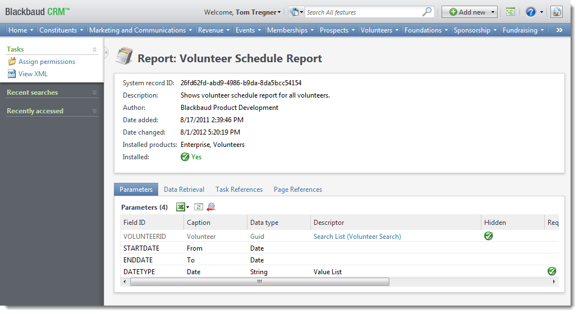Open the Sponsorship menu
The image size is (579, 314).
point(475,30)
